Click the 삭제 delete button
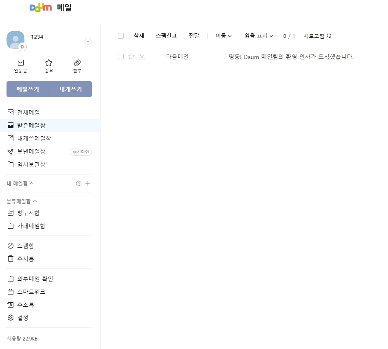The height and width of the screenshot is (349, 388). pyautogui.click(x=139, y=36)
